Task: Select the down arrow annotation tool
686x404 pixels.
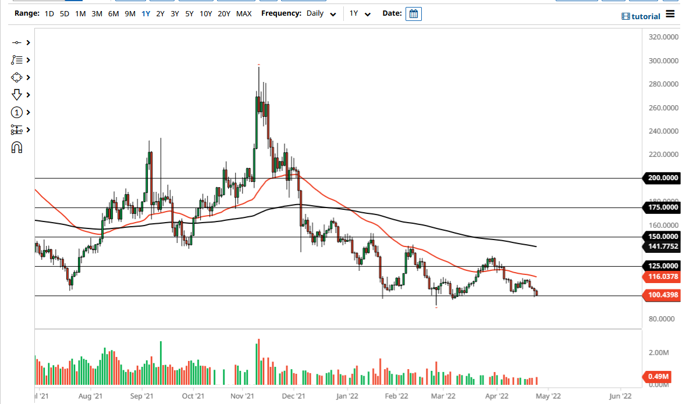Action: 17,95
